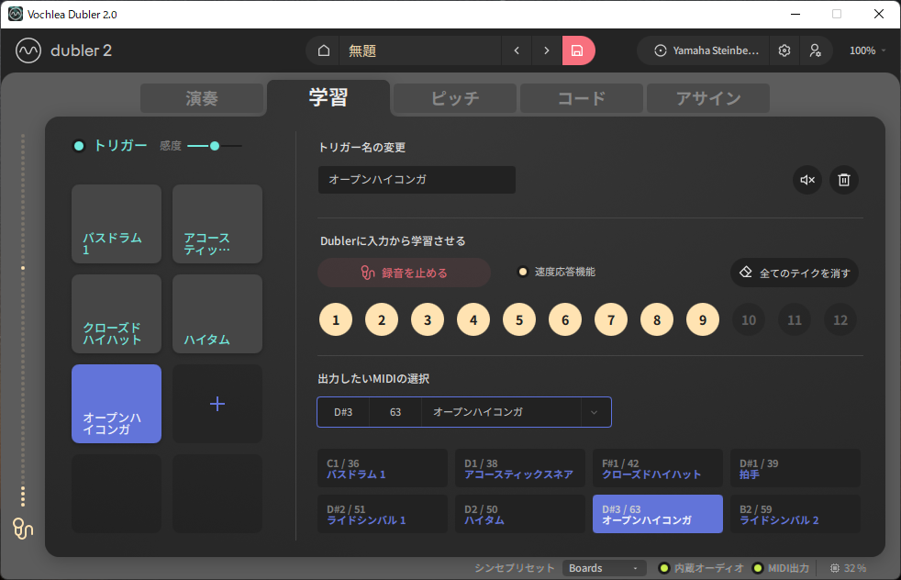Select take number 2

click(x=382, y=319)
